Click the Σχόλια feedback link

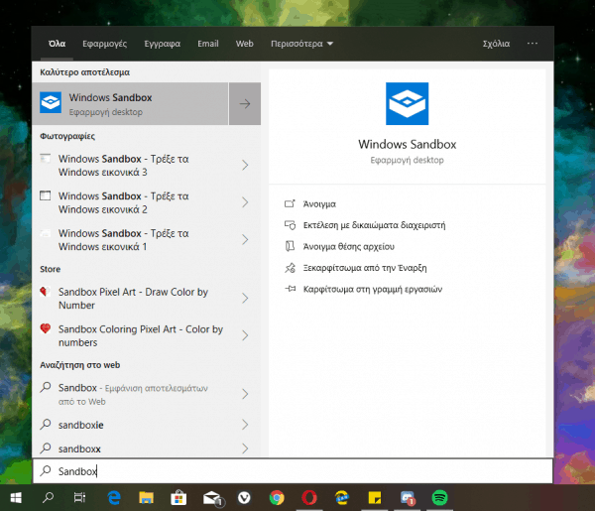[496, 44]
